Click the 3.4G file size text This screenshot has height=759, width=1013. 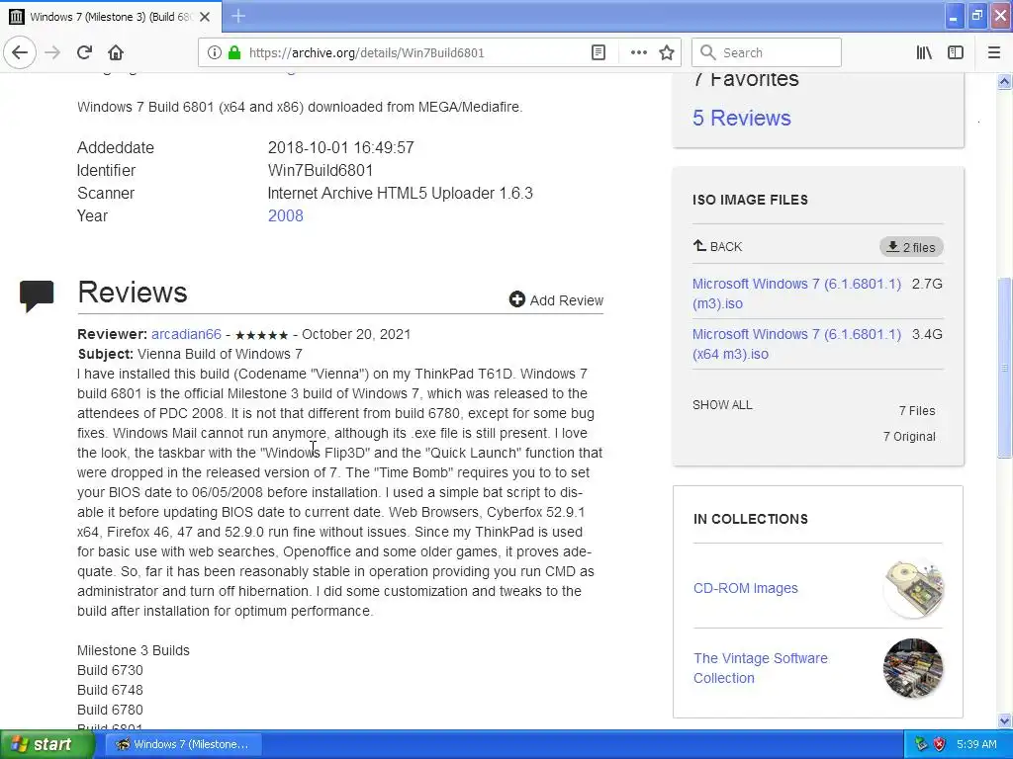point(927,334)
